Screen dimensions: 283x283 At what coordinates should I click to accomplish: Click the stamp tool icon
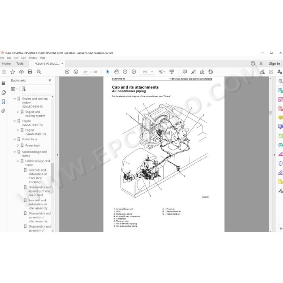click(211, 72)
